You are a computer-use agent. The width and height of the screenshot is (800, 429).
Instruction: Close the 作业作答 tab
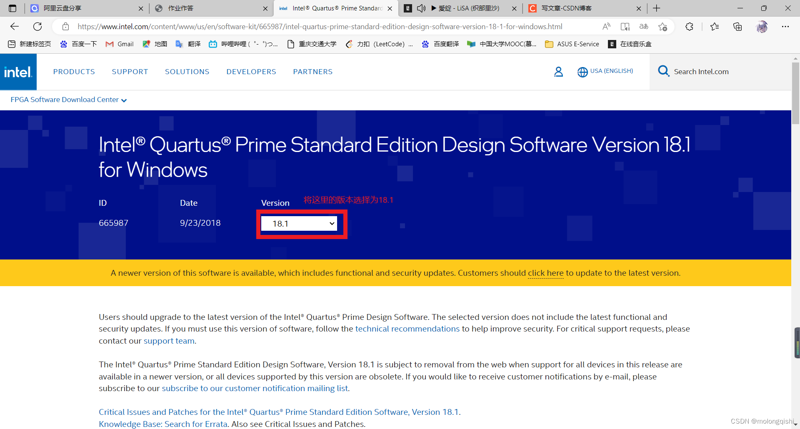pyautogui.click(x=265, y=8)
